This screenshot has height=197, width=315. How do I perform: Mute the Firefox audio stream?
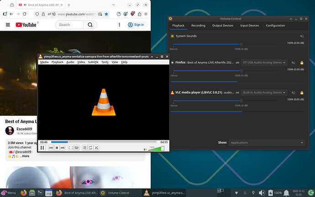293,62
